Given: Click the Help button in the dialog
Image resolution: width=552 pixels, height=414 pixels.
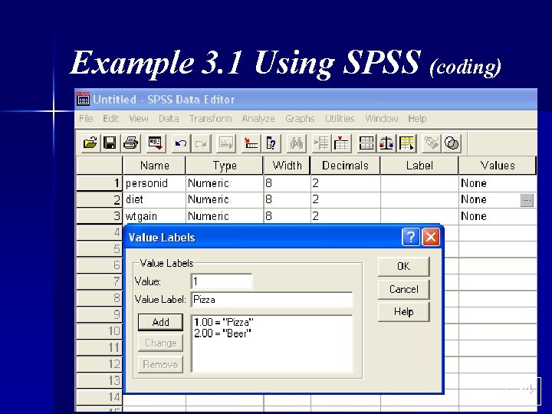Looking at the screenshot, I should coord(403,312).
